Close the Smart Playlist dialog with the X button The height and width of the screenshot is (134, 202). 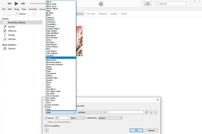point(158,100)
